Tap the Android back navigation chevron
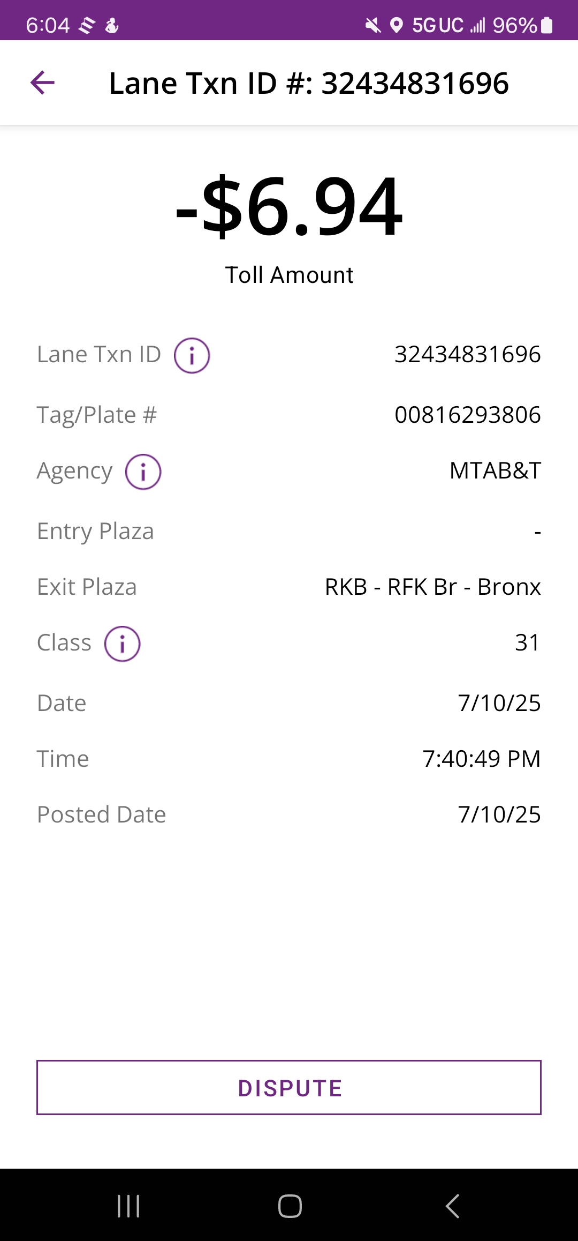Screen dimensions: 578x1241 pyautogui.click(x=452, y=1206)
